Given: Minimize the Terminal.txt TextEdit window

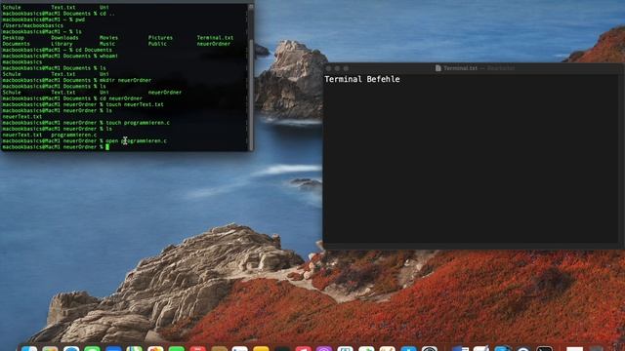Looking at the screenshot, I should (337, 68).
